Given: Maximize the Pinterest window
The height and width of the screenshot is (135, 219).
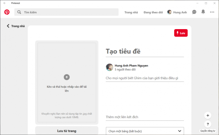Looking at the screenshot, I should [206, 3].
